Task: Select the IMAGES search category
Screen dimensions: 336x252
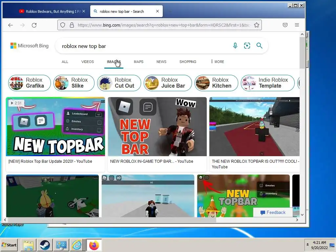Action: pyautogui.click(x=114, y=62)
